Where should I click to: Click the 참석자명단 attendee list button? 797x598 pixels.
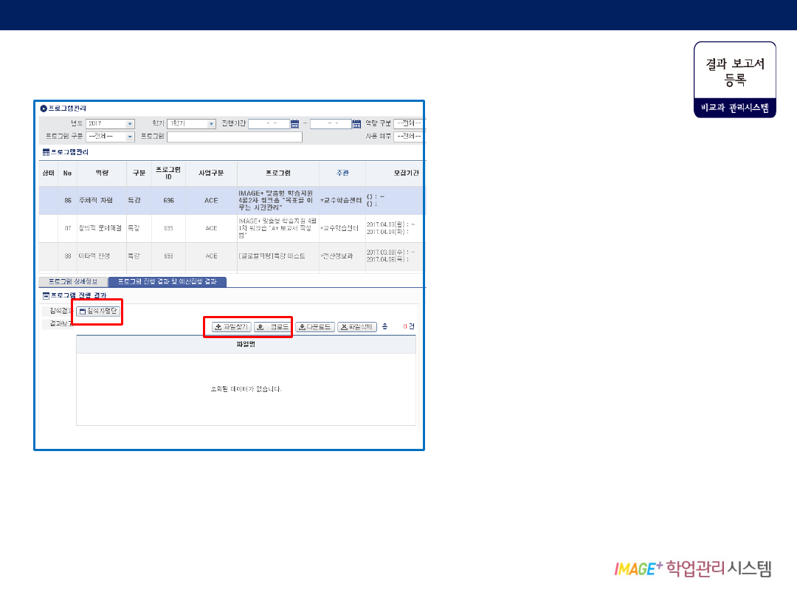(x=97, y=312)
